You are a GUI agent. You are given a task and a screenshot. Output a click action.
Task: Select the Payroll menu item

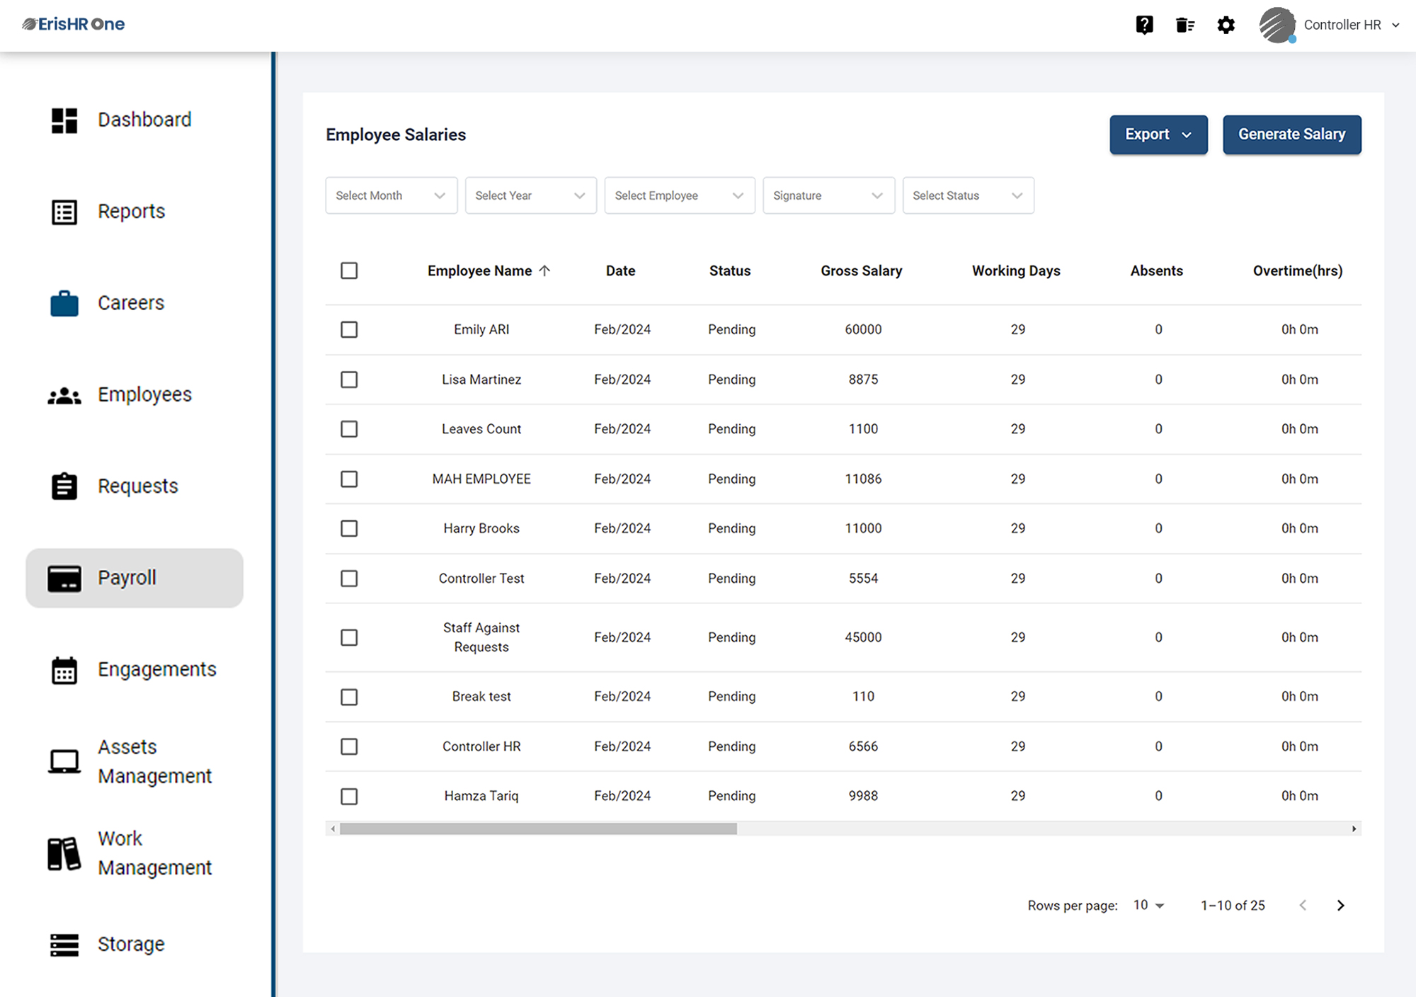point(127,577)
